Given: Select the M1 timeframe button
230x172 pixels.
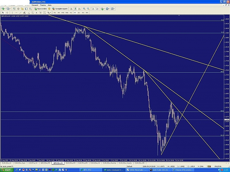Looking at the screenshot, I should [x=54, y=13].
